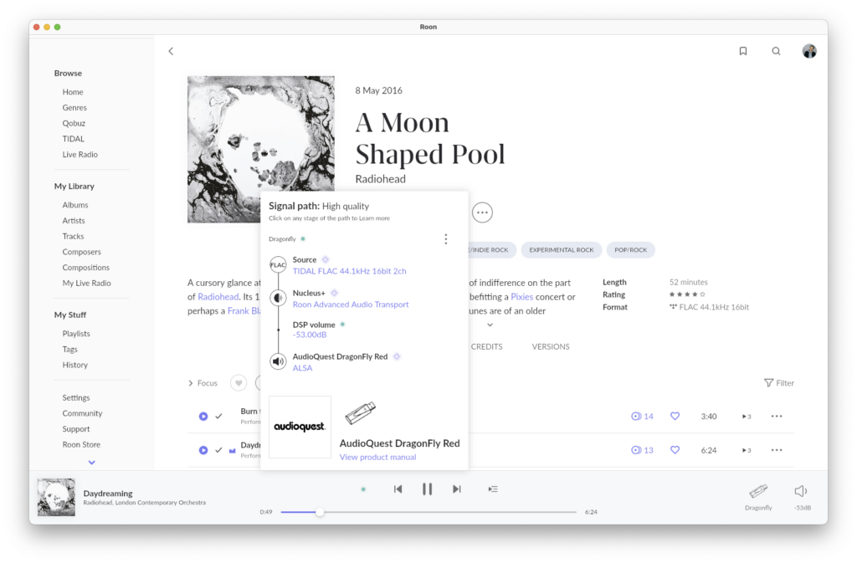Select the POP/ROCK genre tag

(x=631, y=249)
